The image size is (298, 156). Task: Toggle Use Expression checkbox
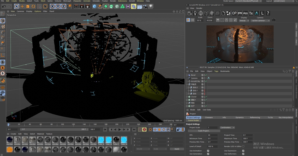tap(243, 151)
